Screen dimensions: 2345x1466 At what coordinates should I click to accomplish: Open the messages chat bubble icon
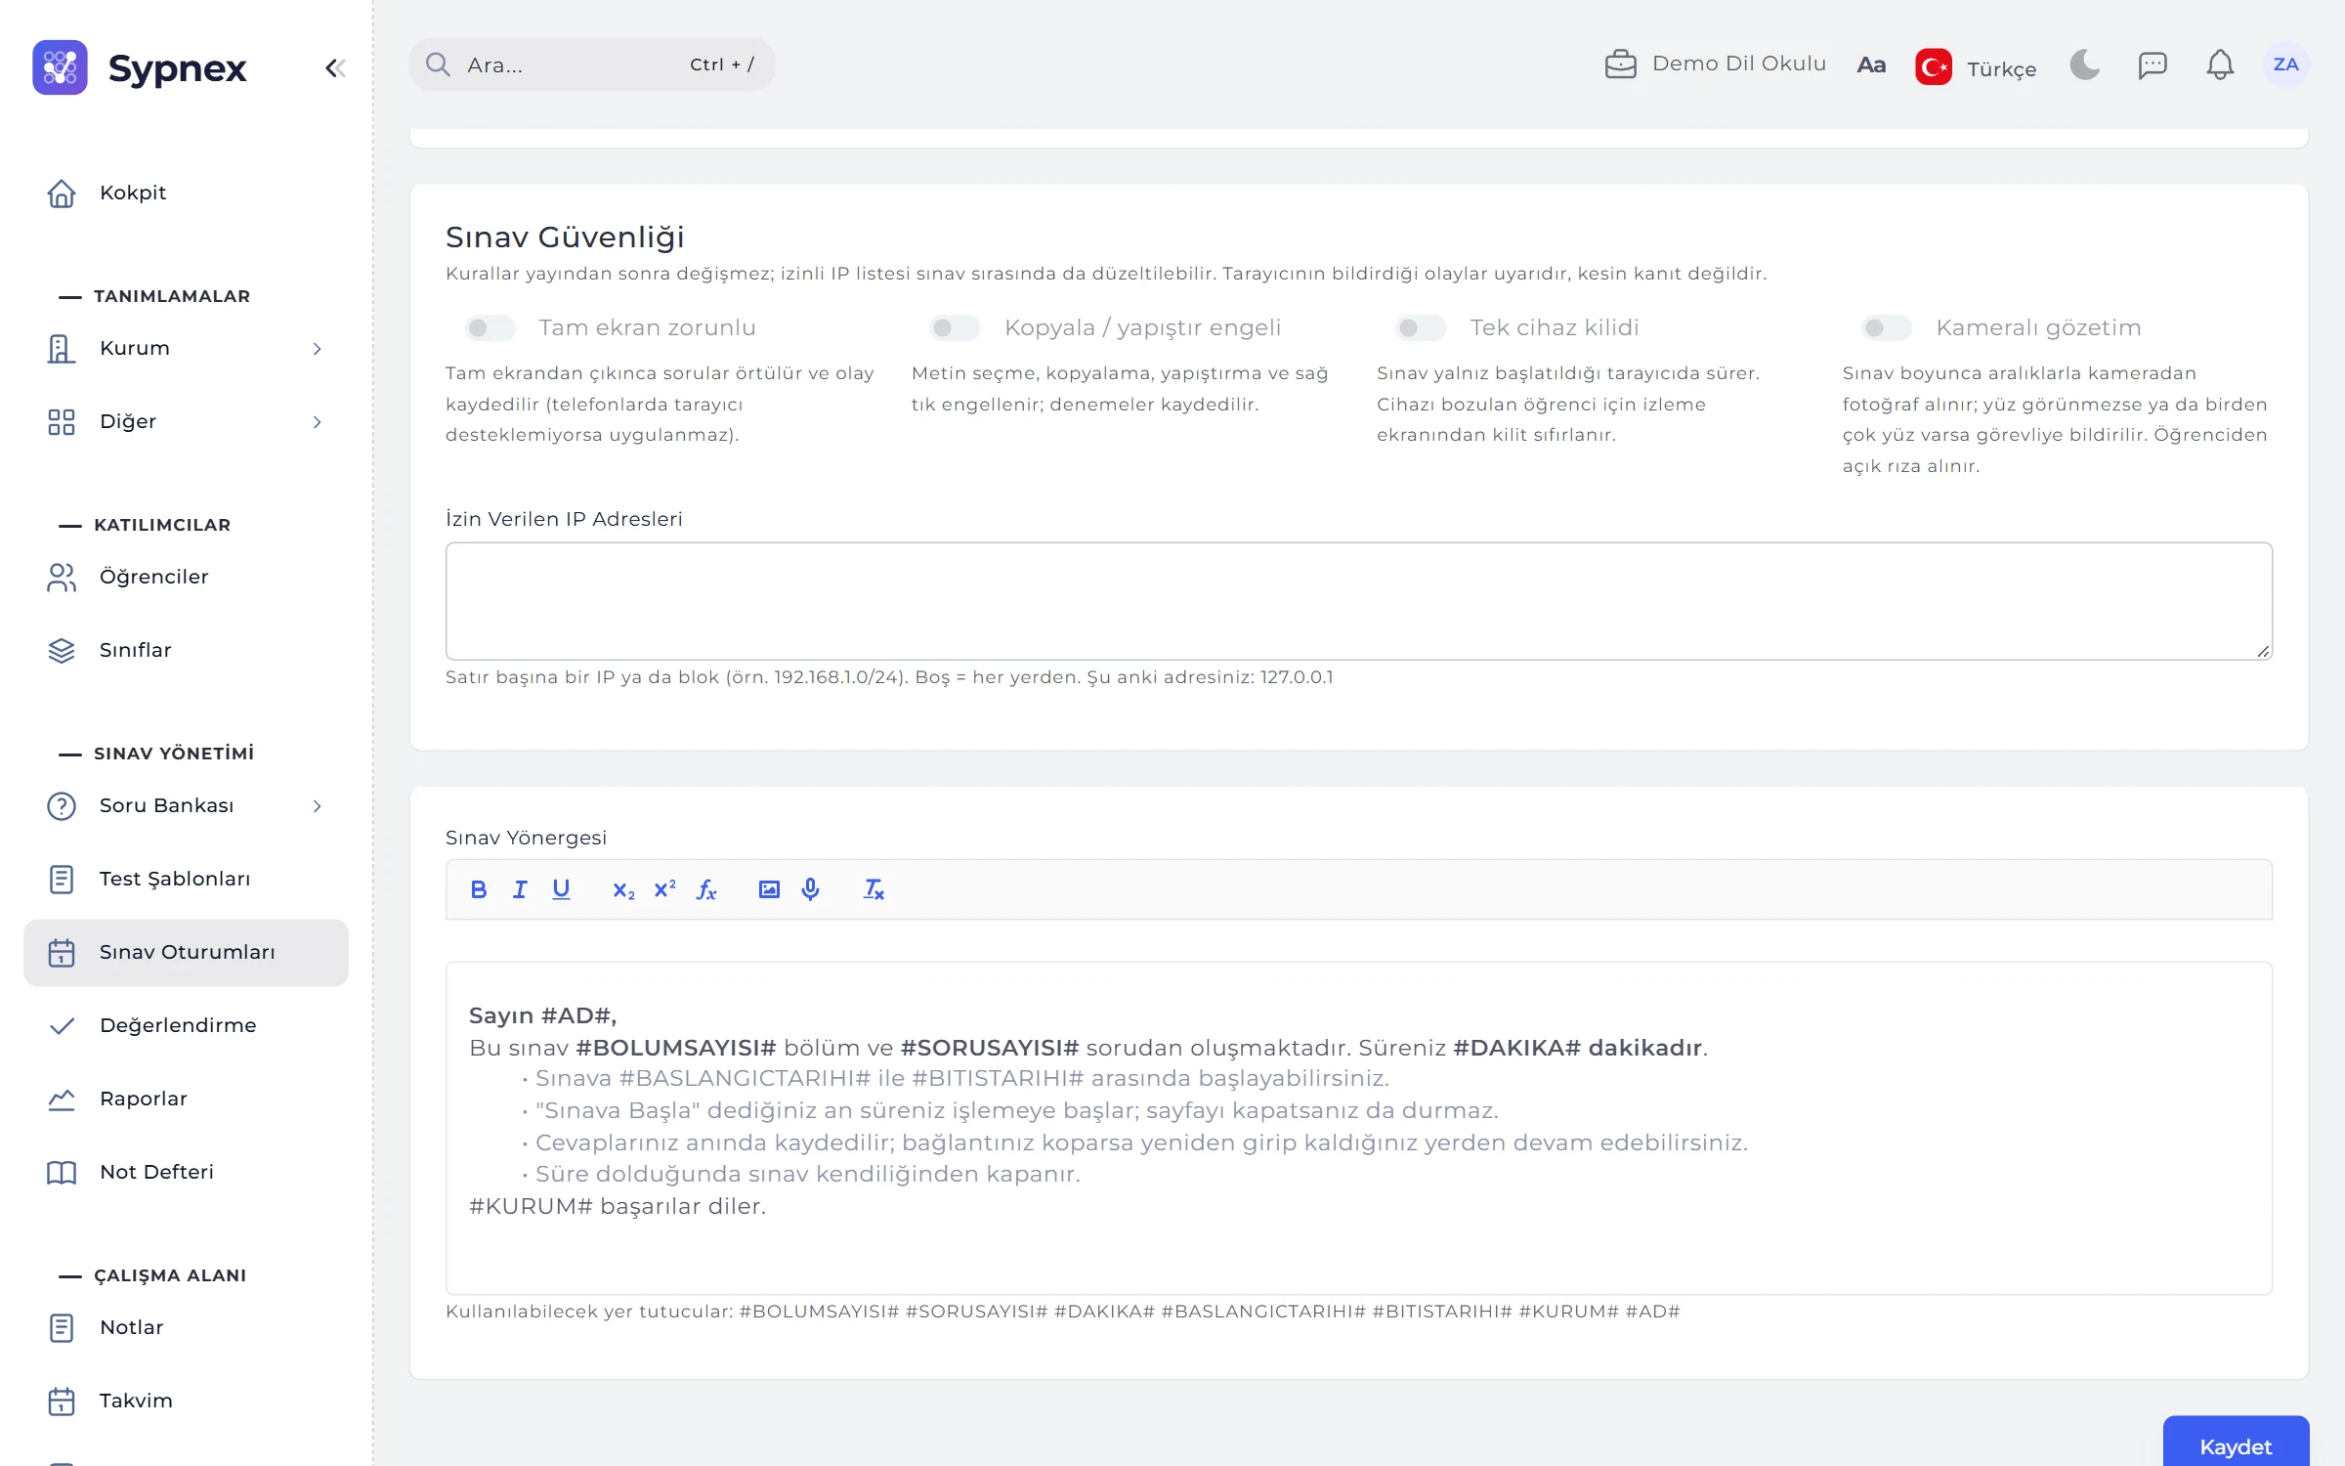pos(2152,65)
